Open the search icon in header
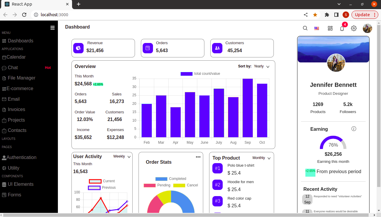 [305, 28]
